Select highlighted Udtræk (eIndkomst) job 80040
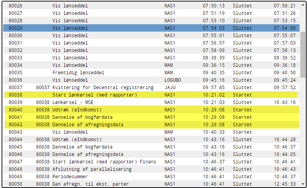 (152, 110)
